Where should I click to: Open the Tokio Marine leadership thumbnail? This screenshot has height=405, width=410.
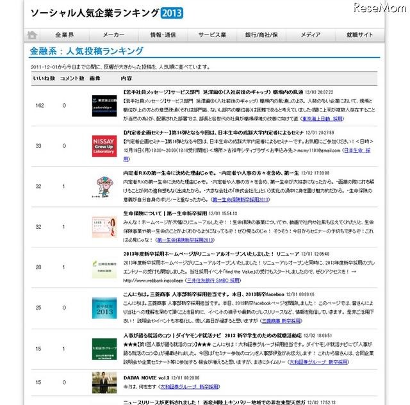click(x=104, y=106)
